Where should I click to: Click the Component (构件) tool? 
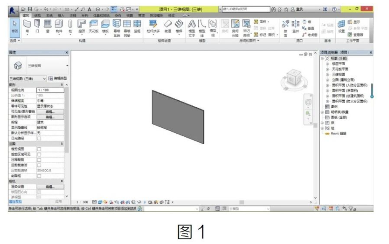[59, 26]
